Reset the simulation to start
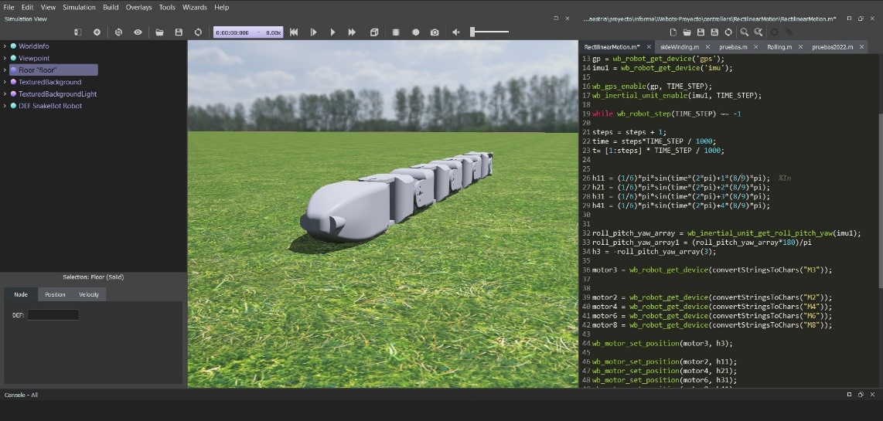 (x=294, y=32)
